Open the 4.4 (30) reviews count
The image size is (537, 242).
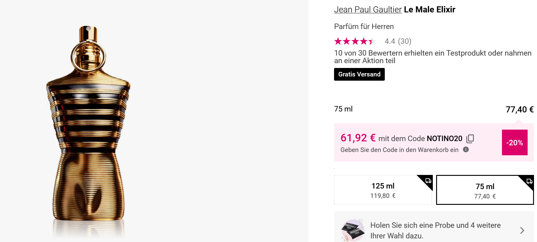398,41
